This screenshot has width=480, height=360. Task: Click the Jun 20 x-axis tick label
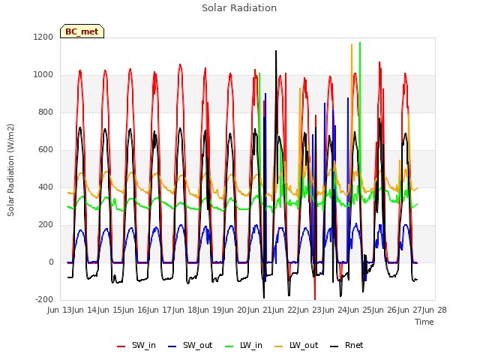point(235,310)
